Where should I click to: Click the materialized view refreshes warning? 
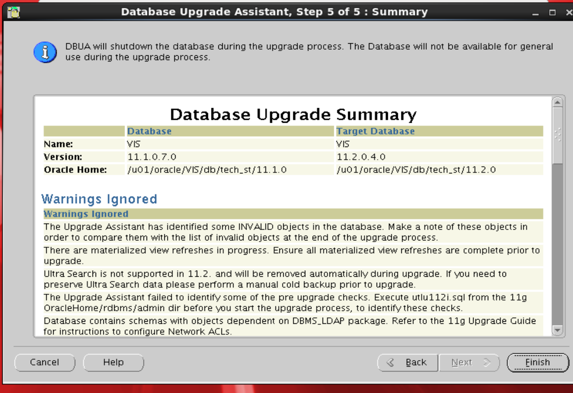coord(292,256)
